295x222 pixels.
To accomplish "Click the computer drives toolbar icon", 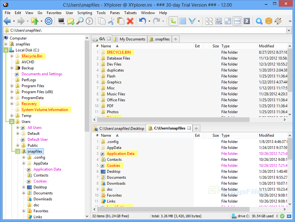I will tap(61, 21).
